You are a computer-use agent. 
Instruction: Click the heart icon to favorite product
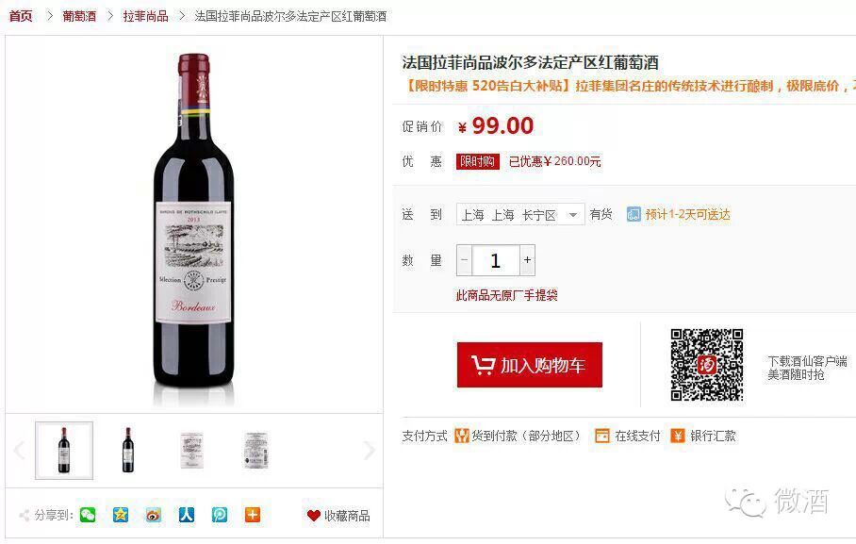(313, 516)
